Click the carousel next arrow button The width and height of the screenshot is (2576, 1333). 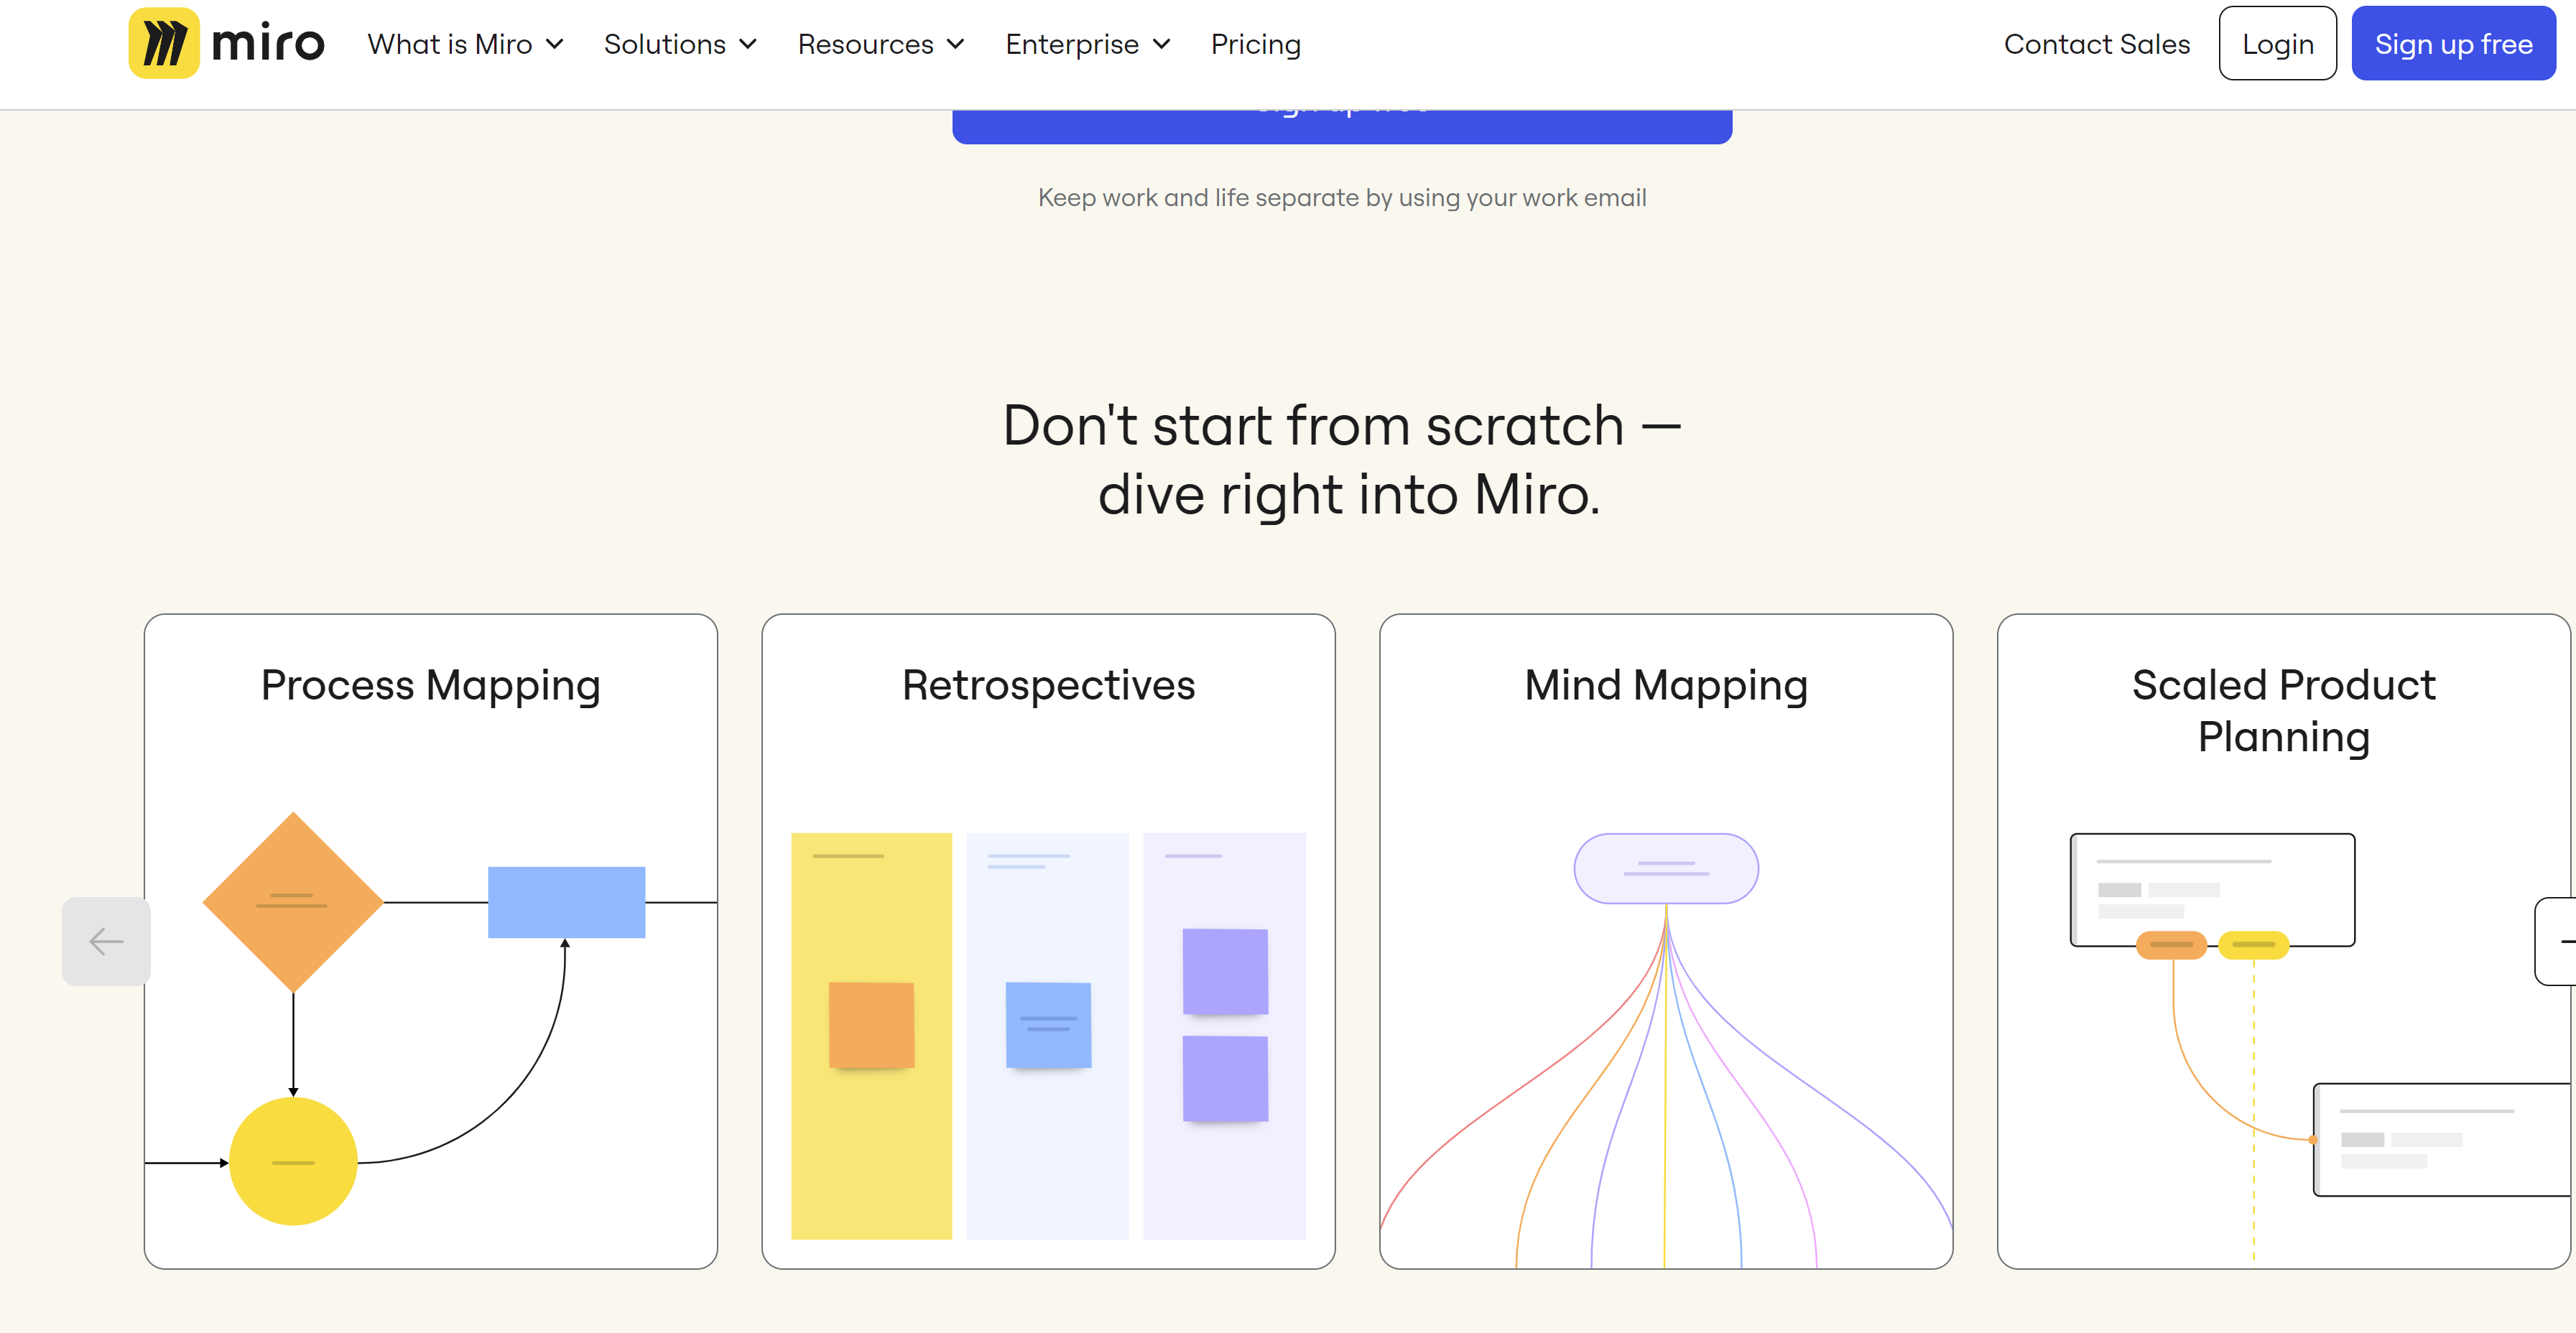(x=2556, y=941)
